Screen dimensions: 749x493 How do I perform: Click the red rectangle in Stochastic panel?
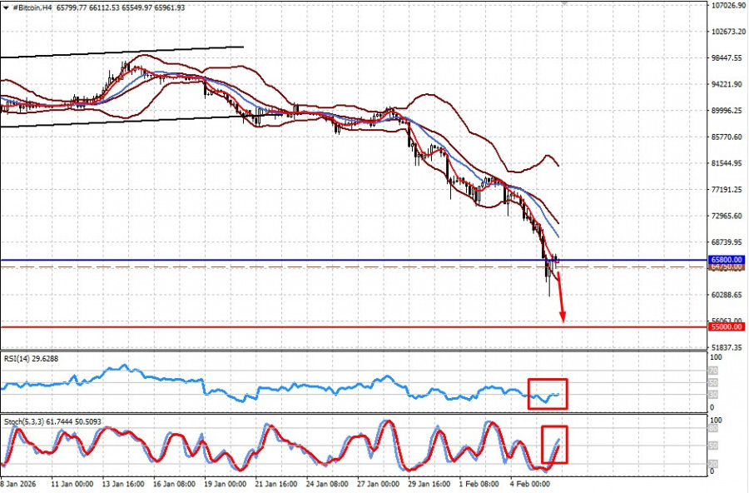[x=554, y=445]
